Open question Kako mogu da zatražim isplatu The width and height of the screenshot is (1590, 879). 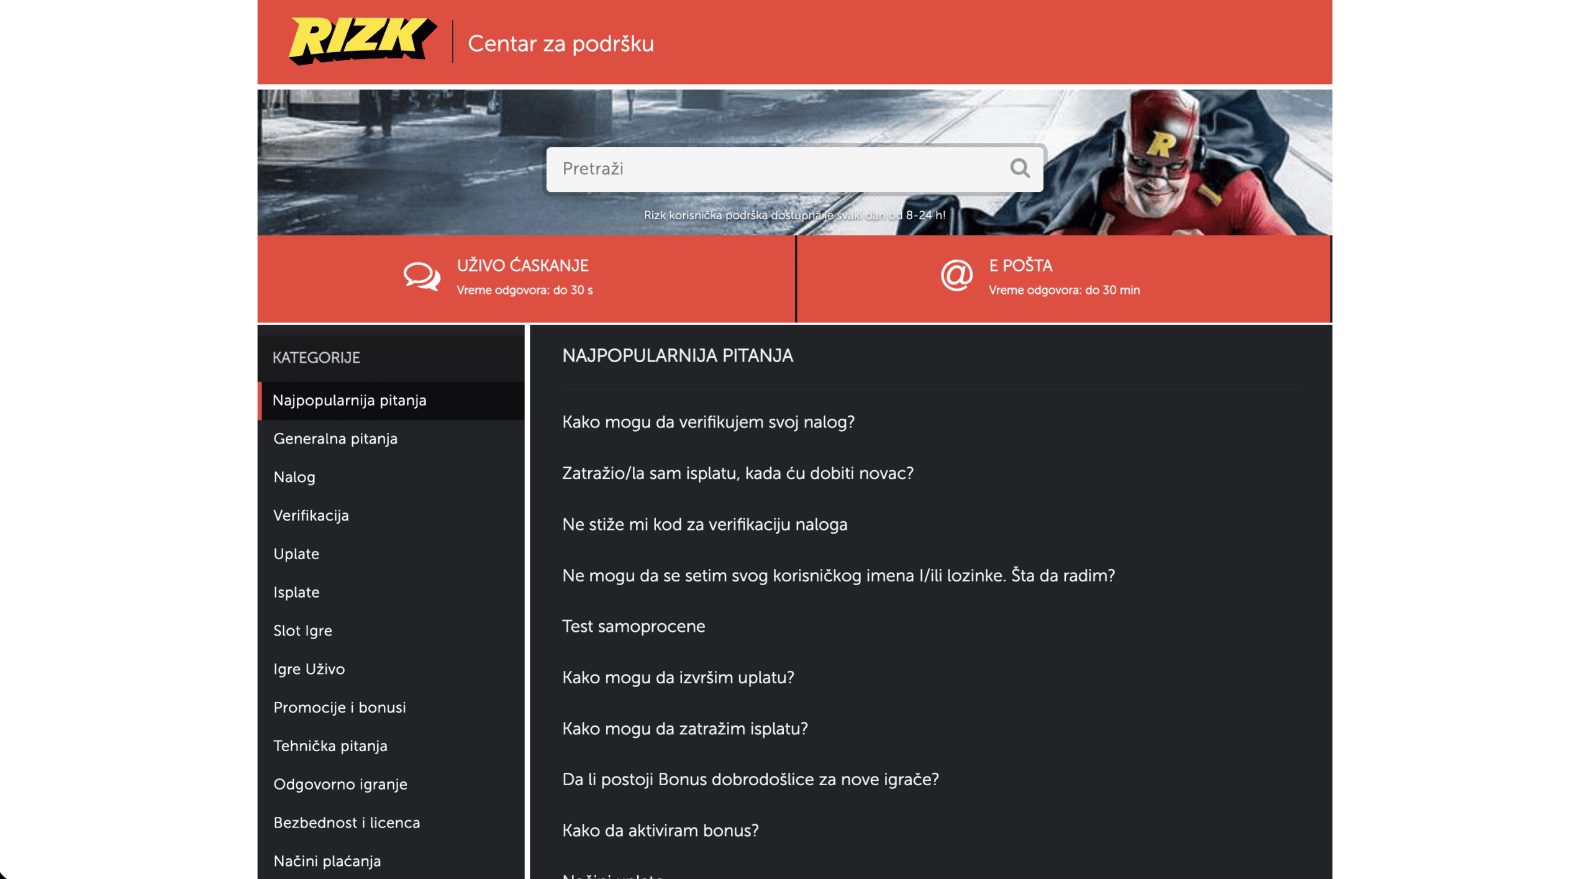[x=684, y=729]
